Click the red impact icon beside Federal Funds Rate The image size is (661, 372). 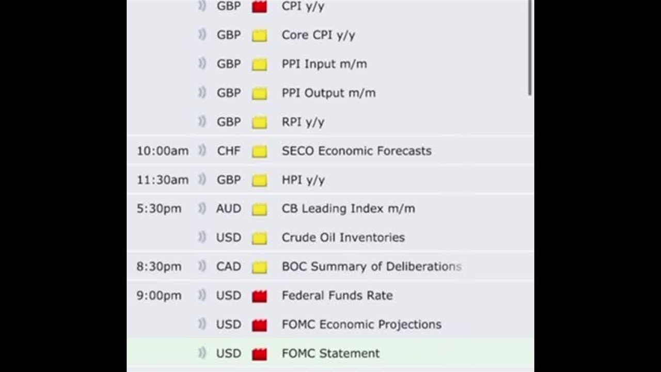click(259, 296)
